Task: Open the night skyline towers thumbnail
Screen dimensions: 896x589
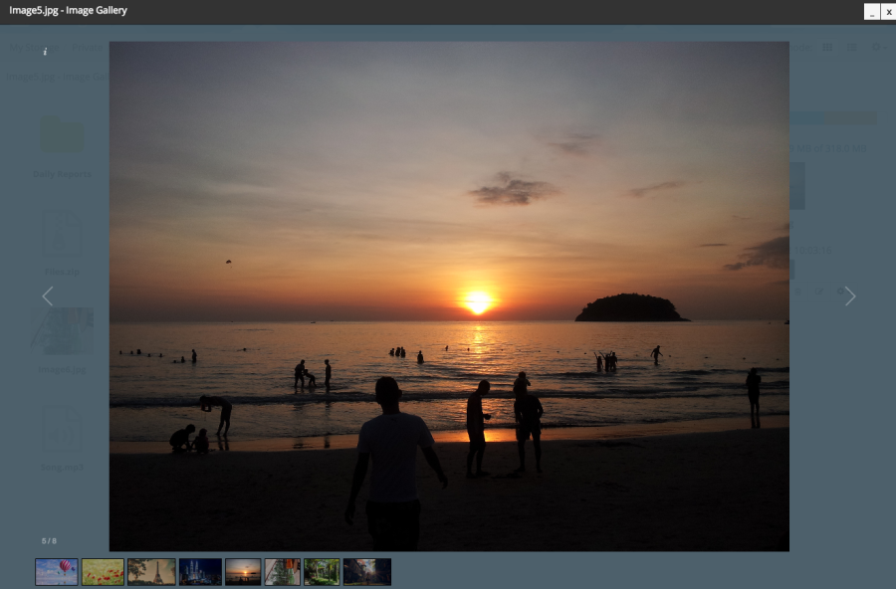Action: [199, 571]
